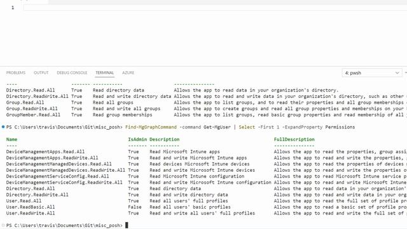
Task: Click 'Directory.ReadWrite.All' in upper output block
Action: pos(38,96)
